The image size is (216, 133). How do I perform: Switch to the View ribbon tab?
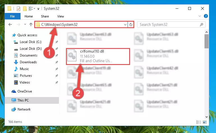pyautogui.click(x=61, y=16)
